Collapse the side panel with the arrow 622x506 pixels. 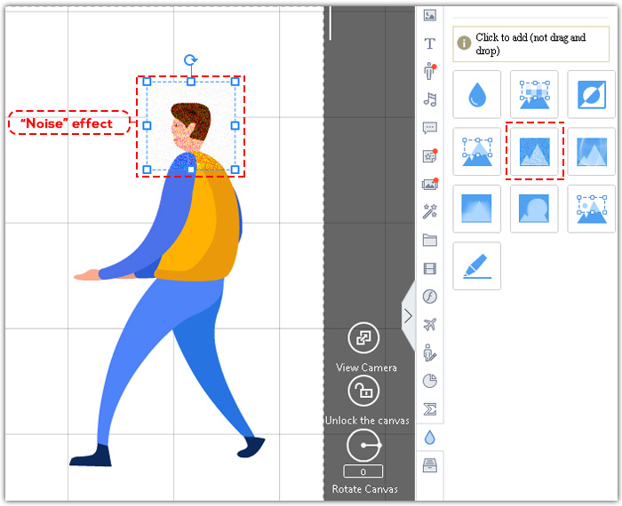[x=408, y=316]
